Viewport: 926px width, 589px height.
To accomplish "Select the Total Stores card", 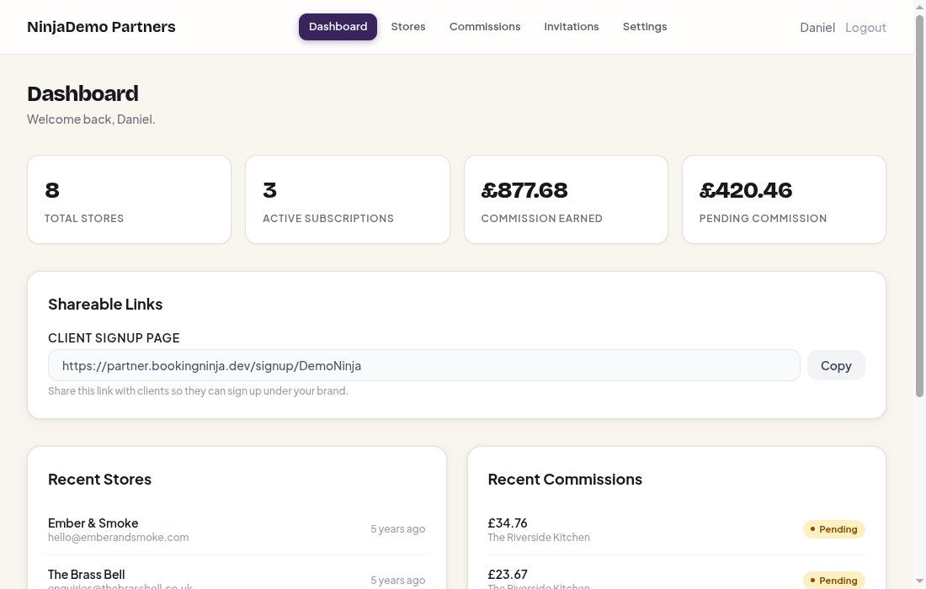I will pyautogui.click(x=130, y=199).
